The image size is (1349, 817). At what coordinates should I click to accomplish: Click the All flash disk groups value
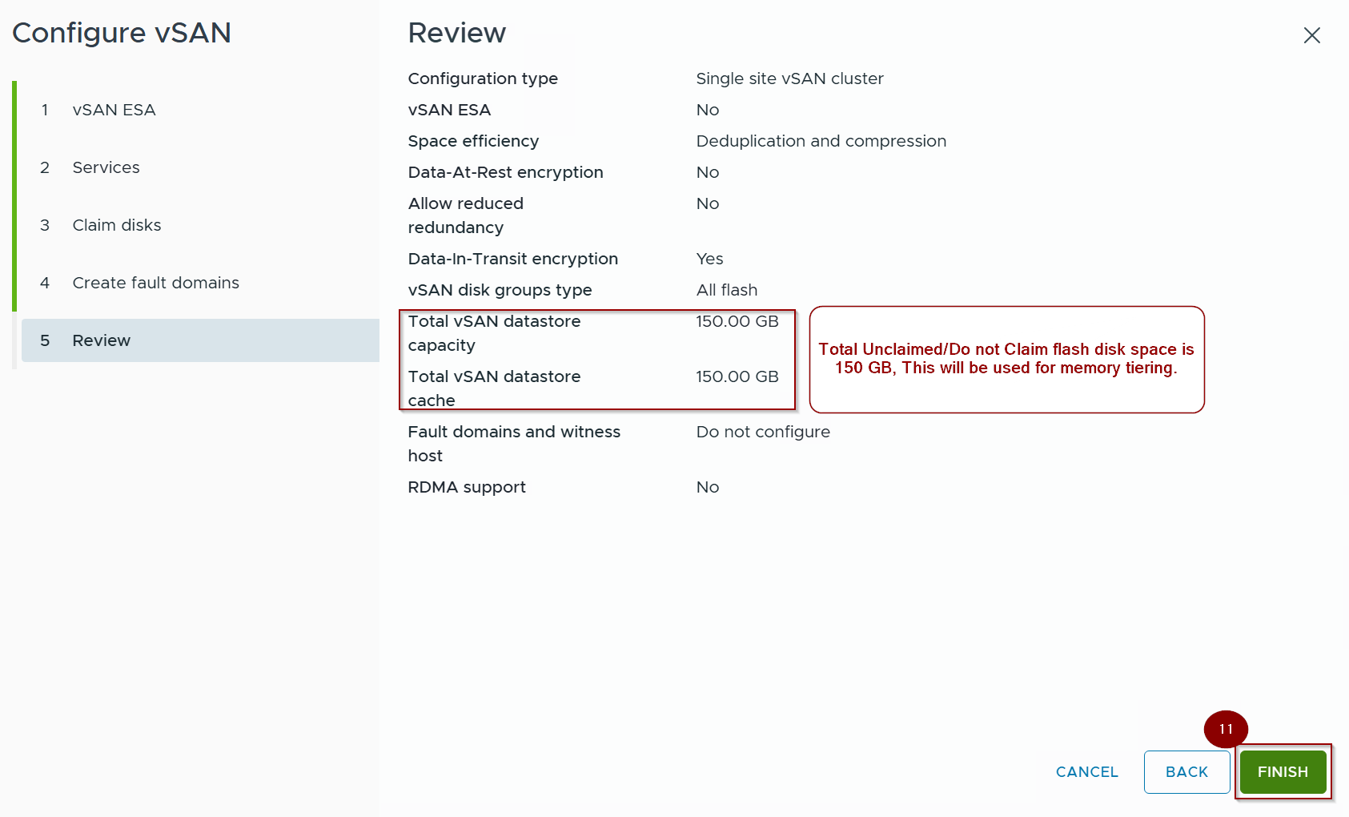726,290
